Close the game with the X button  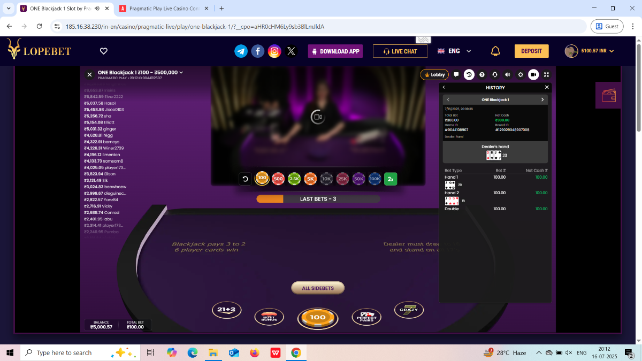point(89,75)
